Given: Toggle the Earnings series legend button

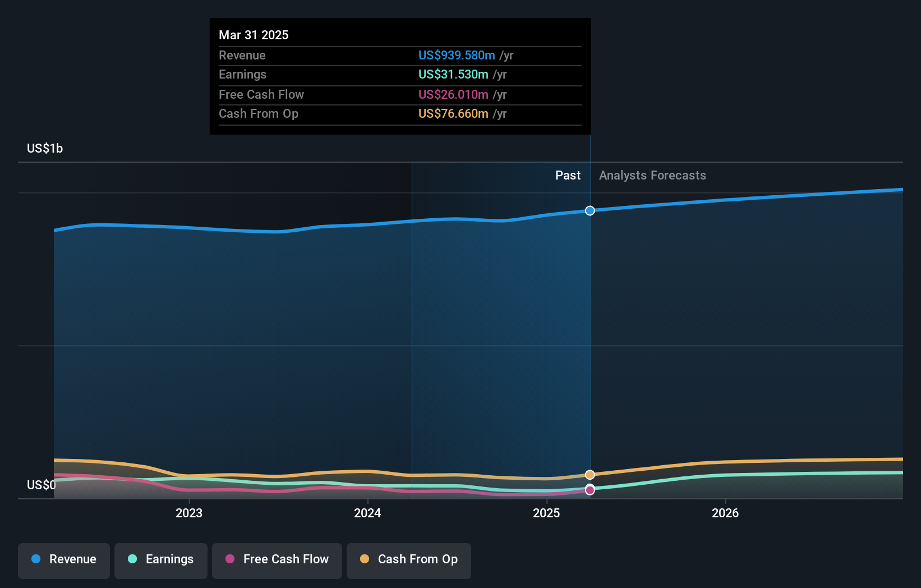Looking at the screenshot, I should [x=161, y=561].
